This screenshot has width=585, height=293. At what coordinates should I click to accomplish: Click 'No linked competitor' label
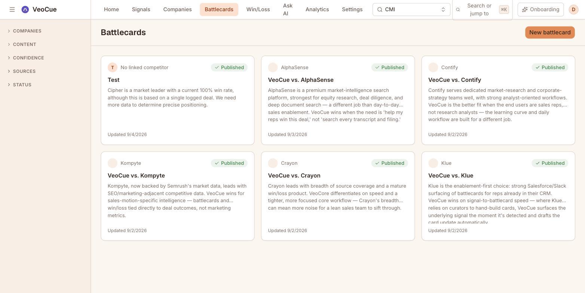point(144,67)
